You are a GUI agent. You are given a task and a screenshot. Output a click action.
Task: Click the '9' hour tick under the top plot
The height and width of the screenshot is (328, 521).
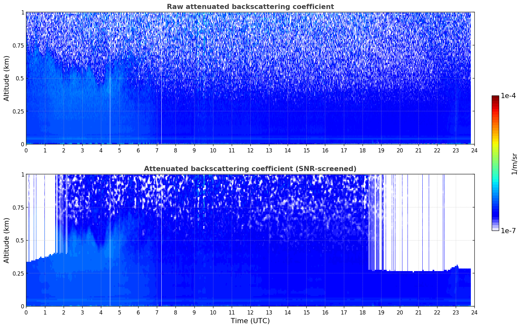point(194,150)
